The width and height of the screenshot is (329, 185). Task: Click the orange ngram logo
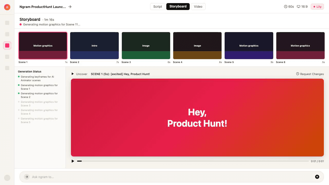point(7,7)
